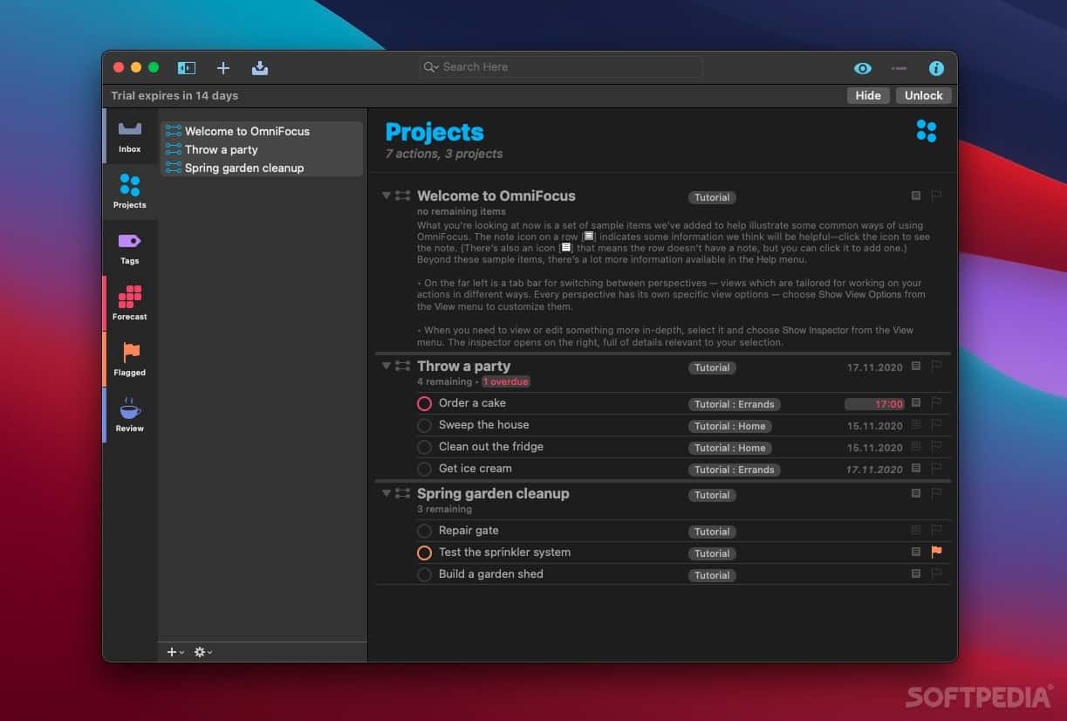Add a note to the Sweep the house row
The width and height of the screenshot is (1067, 721).
(916, 424)
